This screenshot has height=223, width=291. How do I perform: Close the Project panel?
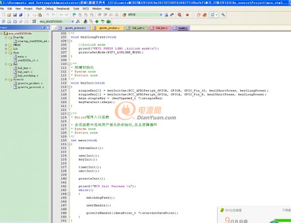click(48, 28)
